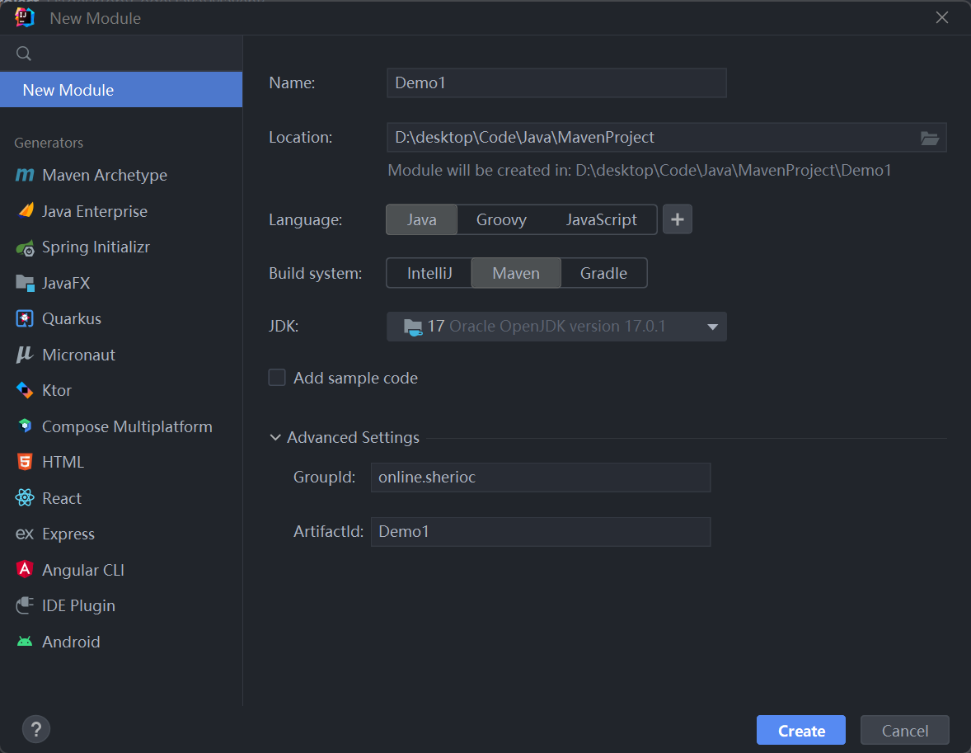Enable the Add sample code checkbox
Viewport: 971px width, 753px height.
tap(277, 378)
